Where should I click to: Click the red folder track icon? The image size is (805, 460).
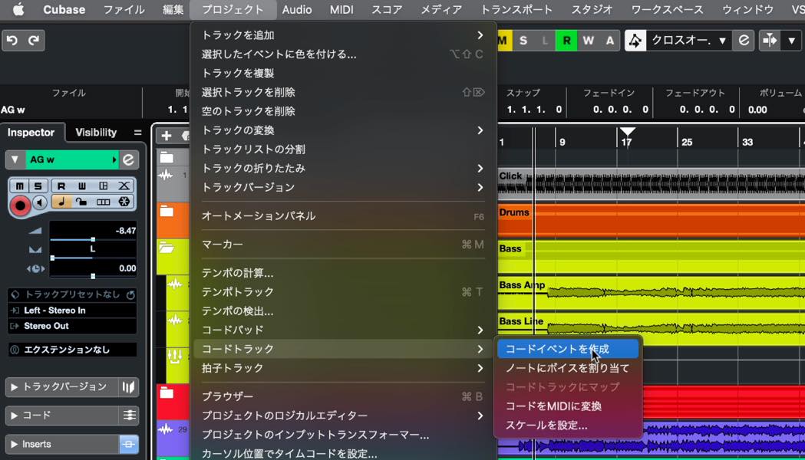pos(167,393)
